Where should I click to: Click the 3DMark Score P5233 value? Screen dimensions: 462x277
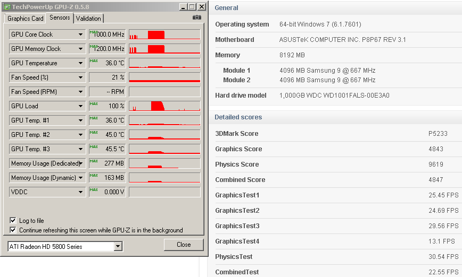[x=438, y=134]
